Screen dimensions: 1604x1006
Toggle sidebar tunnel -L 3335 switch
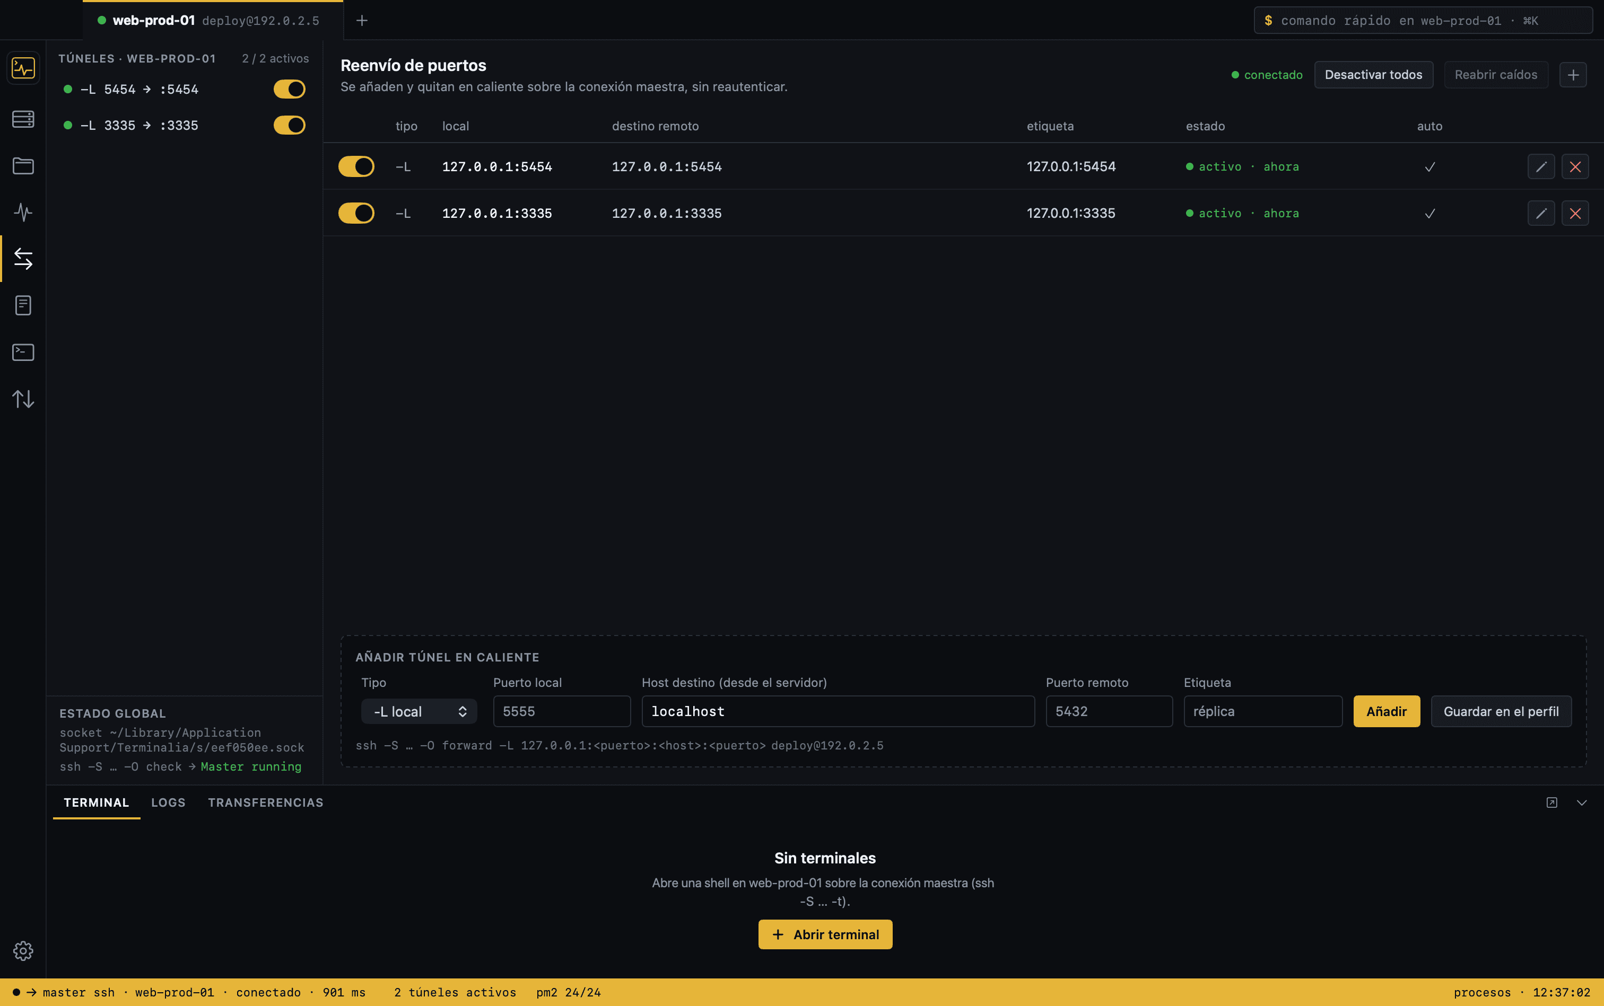[290, 125]
